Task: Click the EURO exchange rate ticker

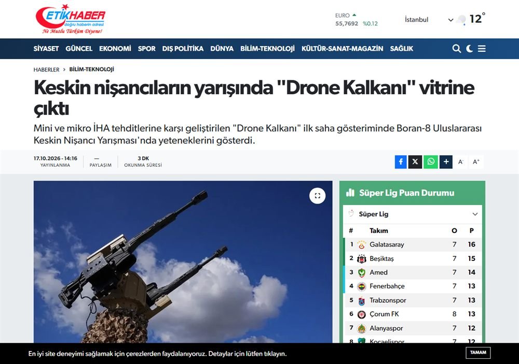Action: (357, 20)
